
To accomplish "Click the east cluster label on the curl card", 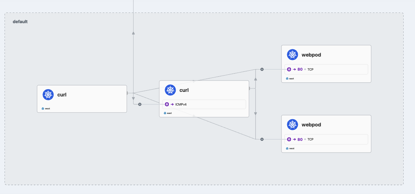I will point(170,113).
